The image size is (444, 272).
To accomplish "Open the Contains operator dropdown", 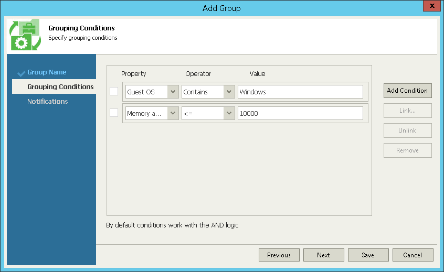I will click(229, 92).
